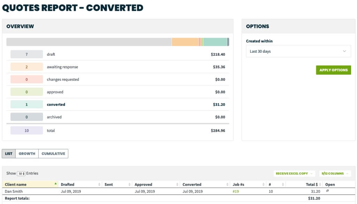Sort table by Drafted column
Image resolution: width=357 pixels, height=204 pixels.
point(80,184)
